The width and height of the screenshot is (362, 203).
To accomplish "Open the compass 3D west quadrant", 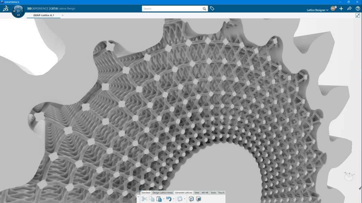I will tap(14, 11).
